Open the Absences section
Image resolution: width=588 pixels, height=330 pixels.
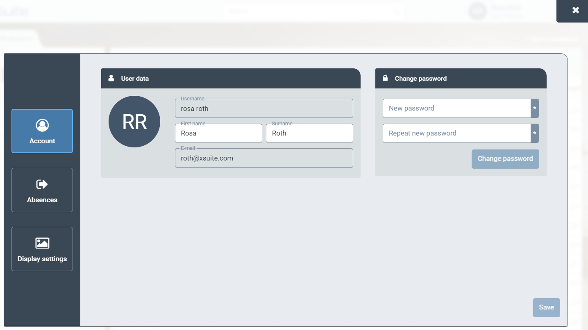click(42, 190)
